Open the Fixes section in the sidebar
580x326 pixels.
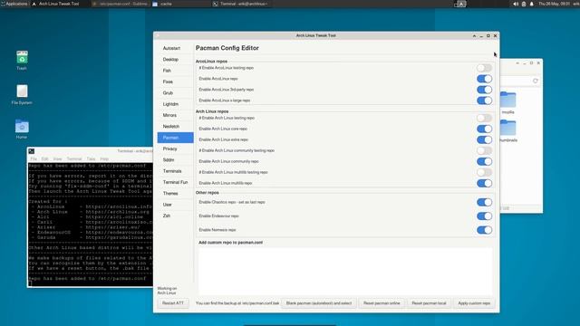[175, 81]
